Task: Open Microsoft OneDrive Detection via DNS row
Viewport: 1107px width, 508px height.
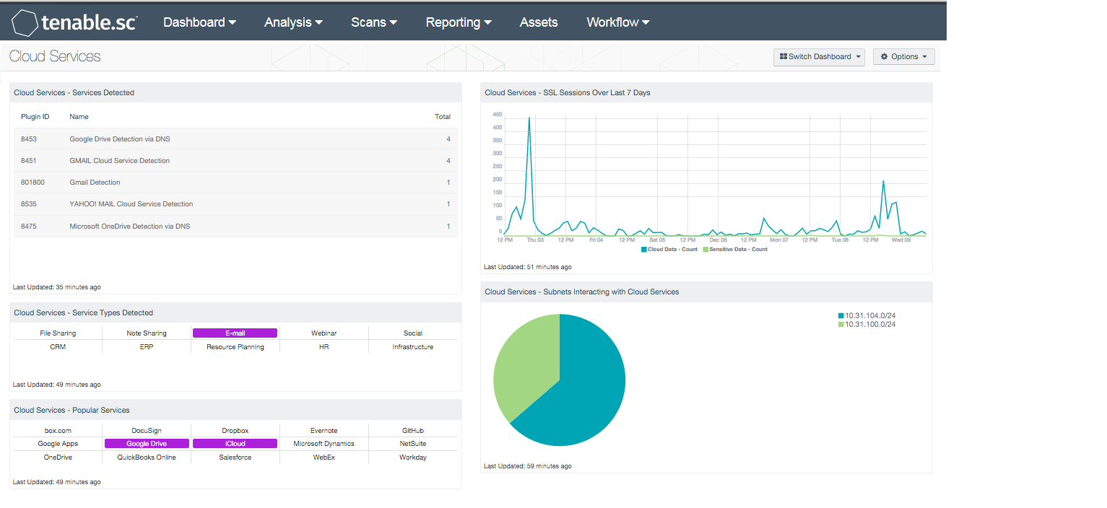Action: (235, 226)
